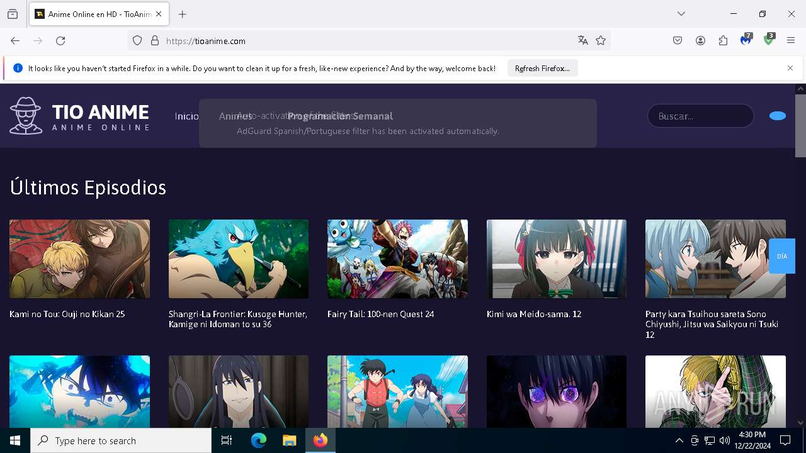Click the Tio Anime logo icon
This screenshot has height=453, width=806.
(26, 116)
